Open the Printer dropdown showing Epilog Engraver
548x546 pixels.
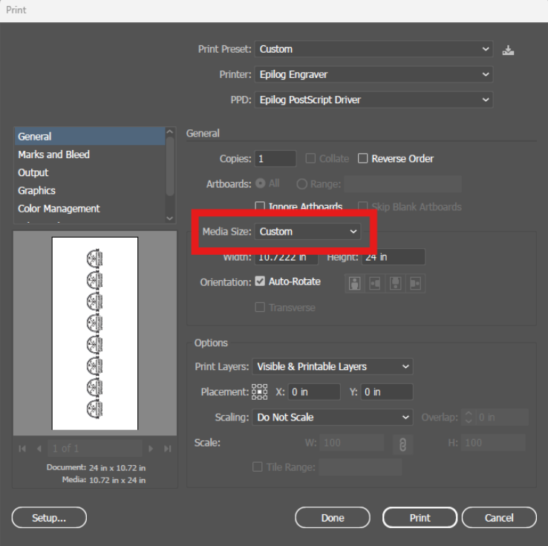tap(374, 74)
